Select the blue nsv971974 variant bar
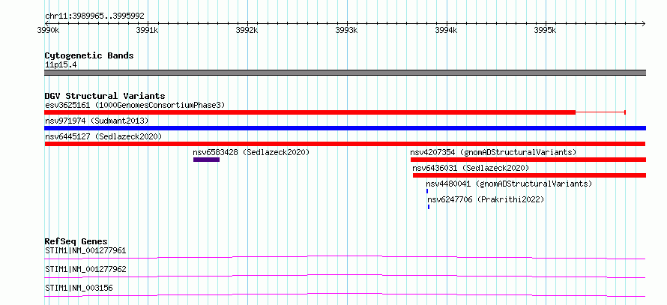 click(345, 128)
